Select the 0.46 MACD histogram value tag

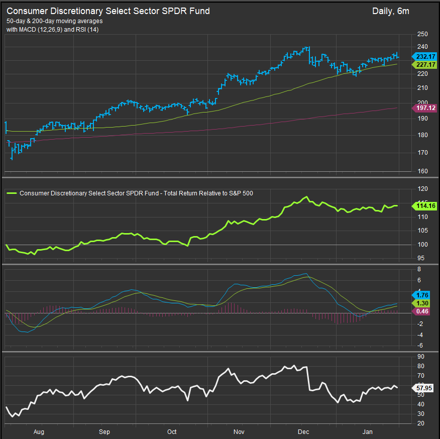pyautogui.click(x=421, y=311)
